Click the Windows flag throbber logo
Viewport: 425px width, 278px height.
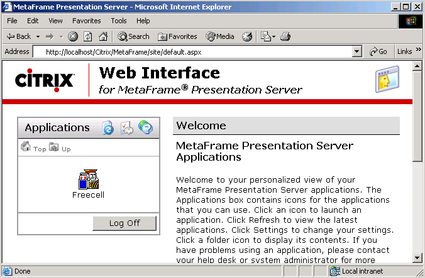pos(411,21)
